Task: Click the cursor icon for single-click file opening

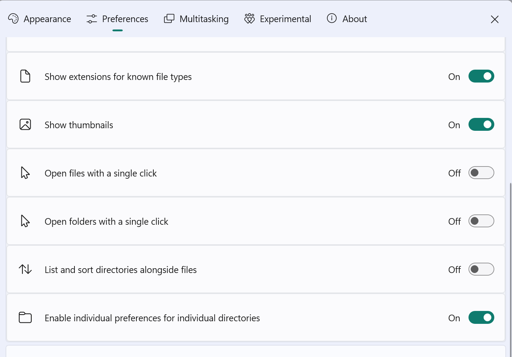Action: pyautogui.click(x=25, y=173)
